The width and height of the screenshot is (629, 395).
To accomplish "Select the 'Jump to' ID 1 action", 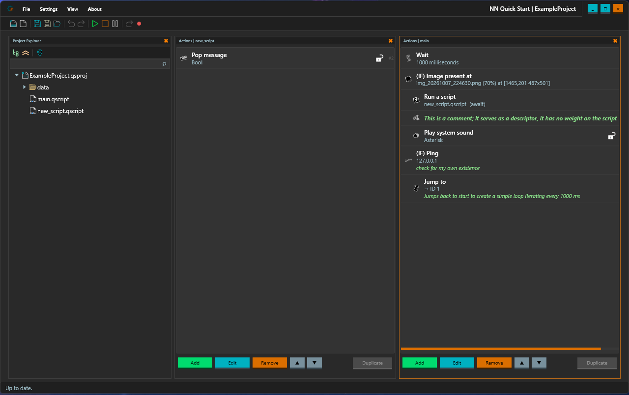I will point(510,188).
